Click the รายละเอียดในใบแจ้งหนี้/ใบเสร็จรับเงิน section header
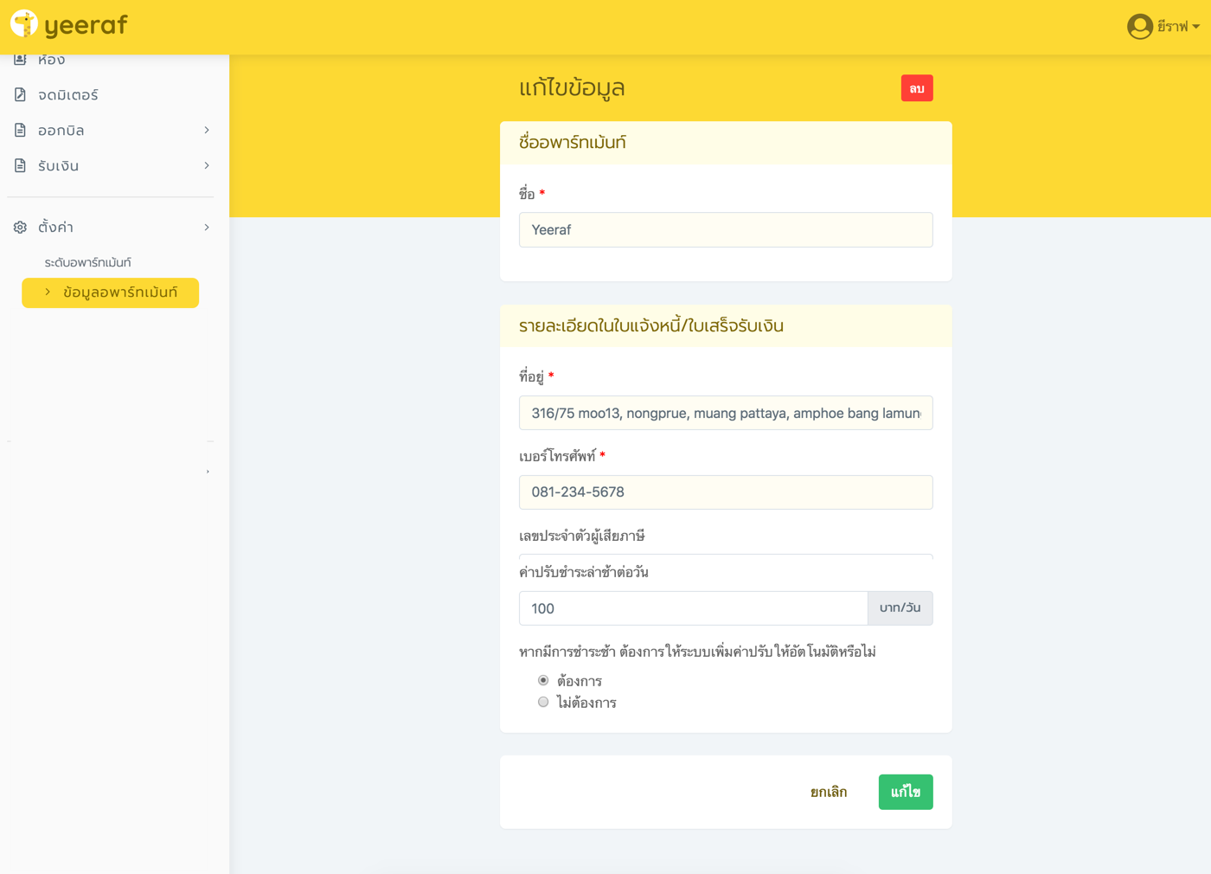The width and height of the screenshot is (1211, 874). pyautogui.click(x=651, y=326)
